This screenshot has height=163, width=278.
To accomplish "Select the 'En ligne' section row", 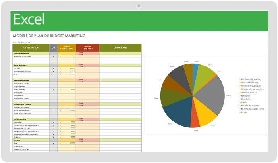I will pyautogui.click(x=77, y=140).
